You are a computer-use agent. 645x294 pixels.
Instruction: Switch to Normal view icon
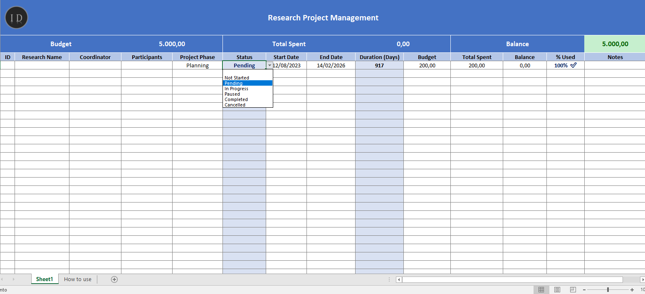click(541, 289)
